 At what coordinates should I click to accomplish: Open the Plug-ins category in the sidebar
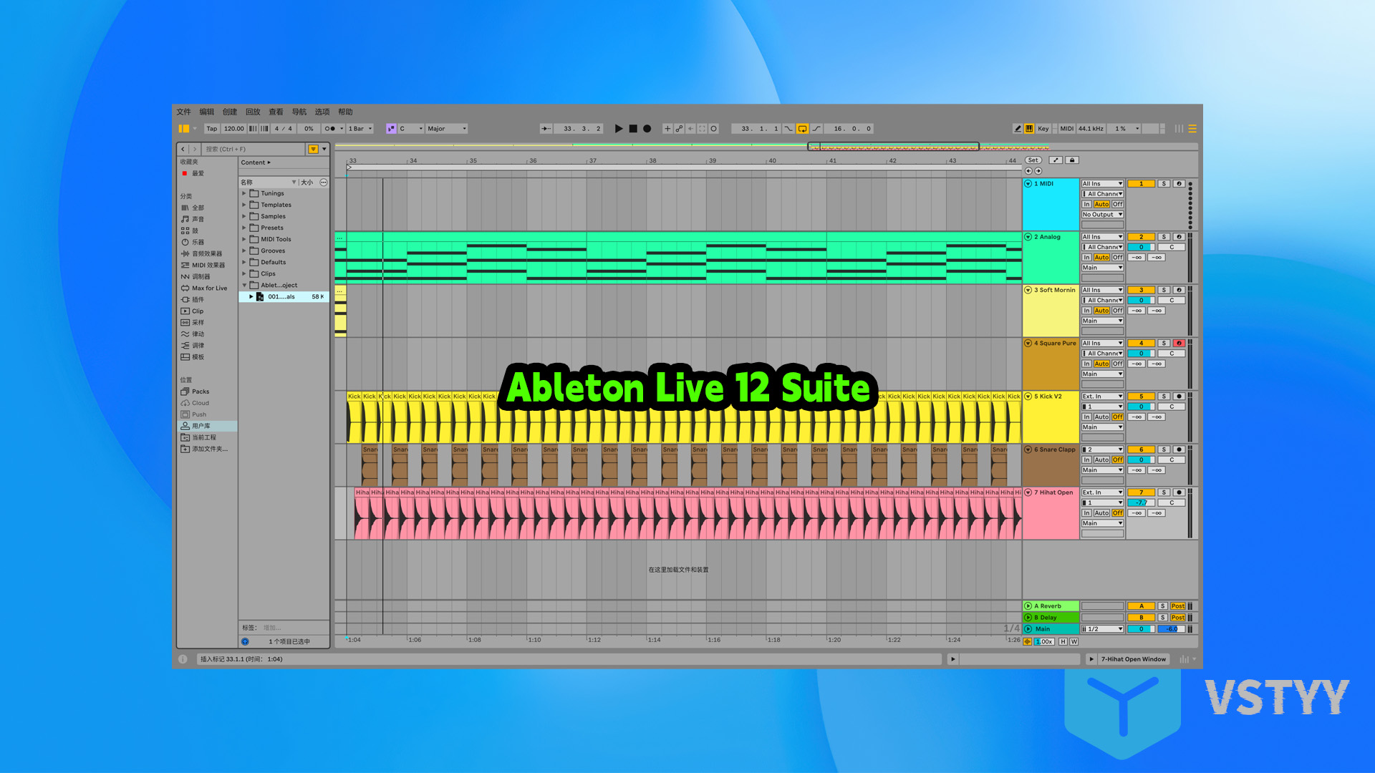[196, 299]
